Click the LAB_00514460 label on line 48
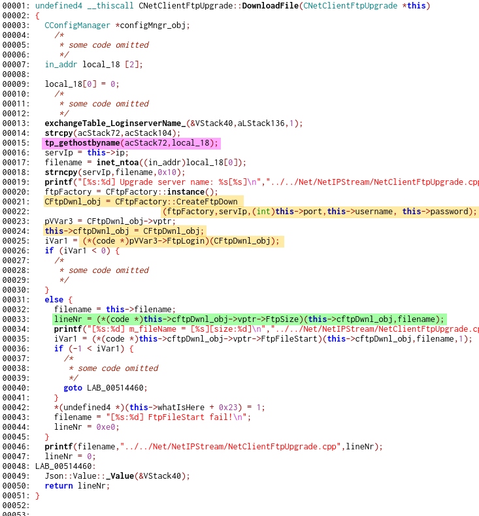Screen dimensions: 479x516 click(65, 466)
